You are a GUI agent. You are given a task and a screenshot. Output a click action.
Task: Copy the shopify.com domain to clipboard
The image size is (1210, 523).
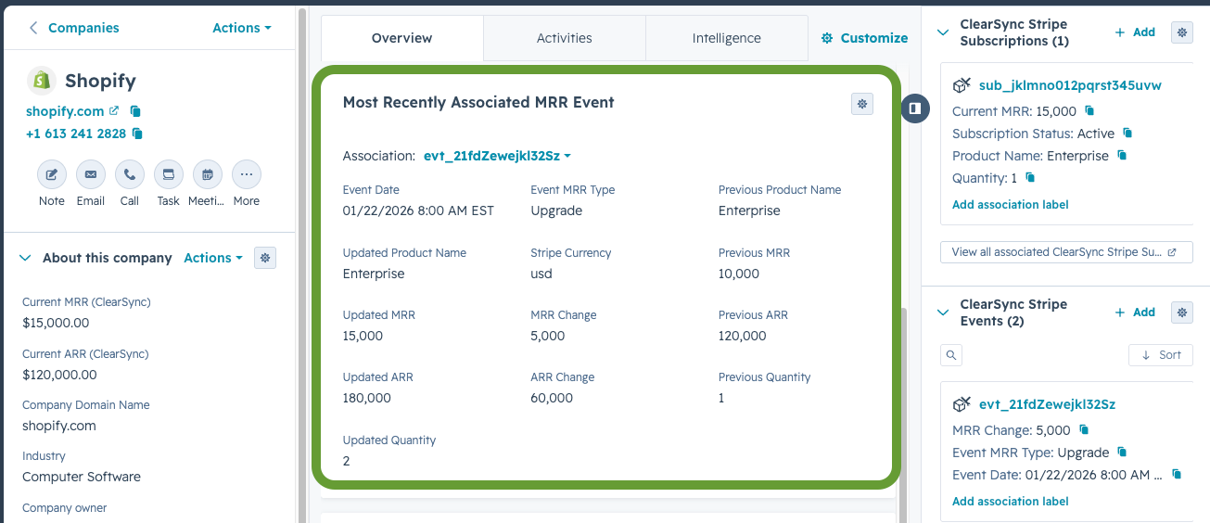pos(135,111)
